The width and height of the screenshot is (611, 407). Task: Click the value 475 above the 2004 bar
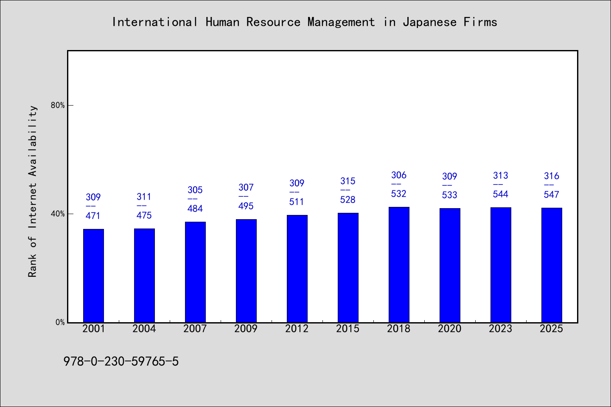(144, 215)
